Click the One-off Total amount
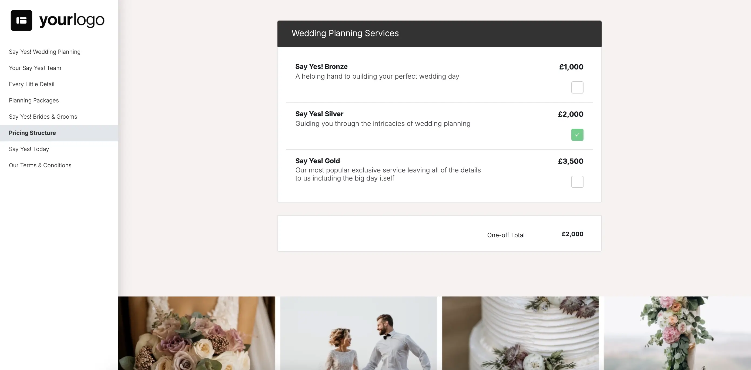Viewport: 751px width, 370px height. click(573, 234)
